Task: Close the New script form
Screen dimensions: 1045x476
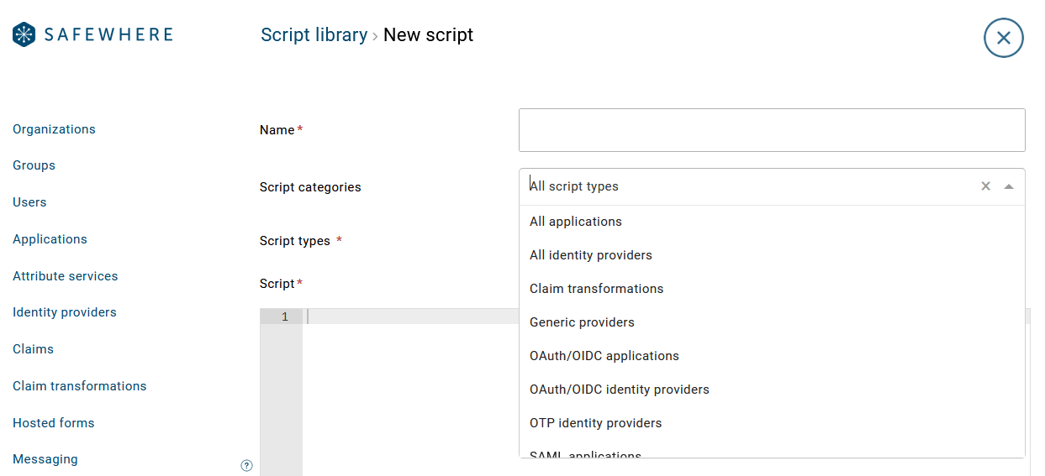Action: 1003,38
